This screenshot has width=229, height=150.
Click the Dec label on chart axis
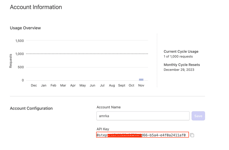click(x=34, y=85)
